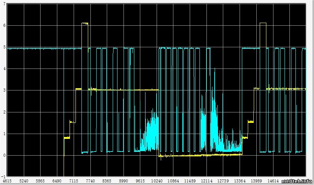Click y-axis label 0
The width and height of the screenshot is (314, 185).
(4, 155)
